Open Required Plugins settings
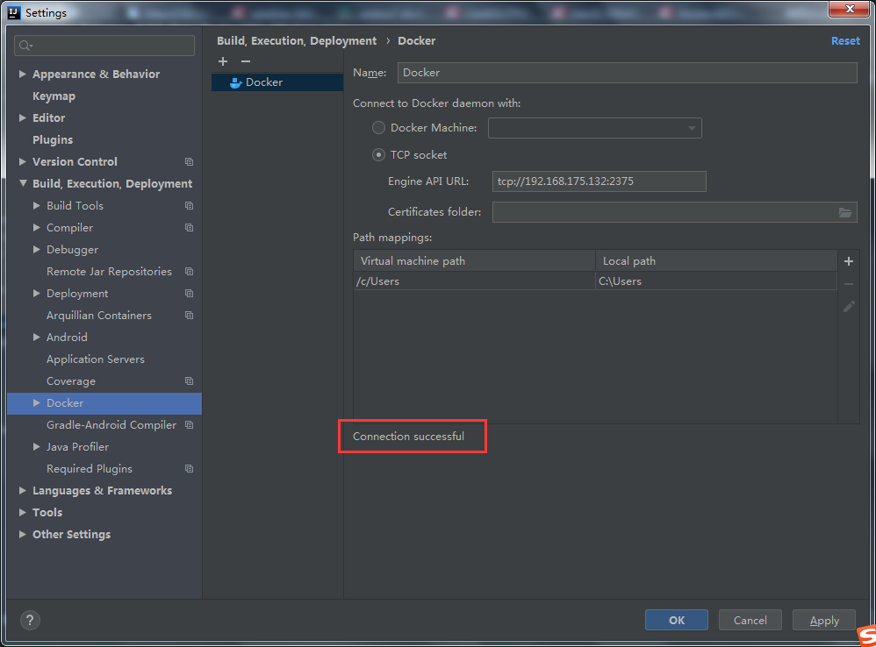 (90, 469)
